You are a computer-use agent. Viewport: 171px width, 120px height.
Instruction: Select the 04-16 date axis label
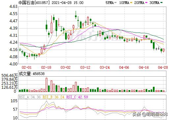(144, 67)
